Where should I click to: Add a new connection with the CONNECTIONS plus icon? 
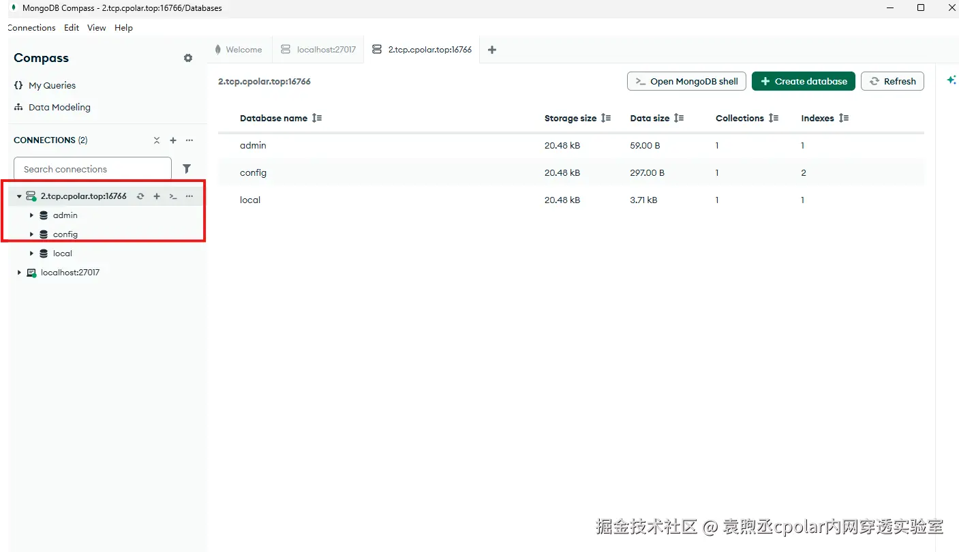173,140
